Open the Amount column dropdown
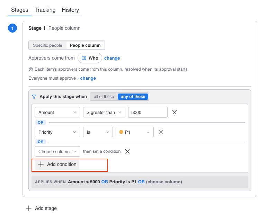The width and height of the screenshot is (259, 221). coord(57,112)
